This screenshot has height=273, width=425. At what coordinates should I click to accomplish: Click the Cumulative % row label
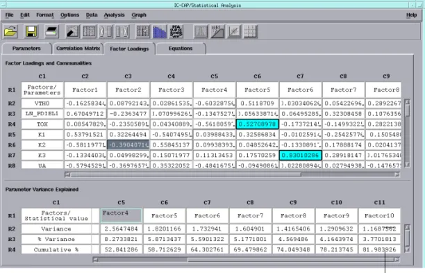56,249
